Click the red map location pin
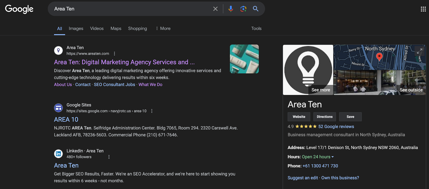The height and width of the screenshot is (189, 429). click(x=379, y=57)
